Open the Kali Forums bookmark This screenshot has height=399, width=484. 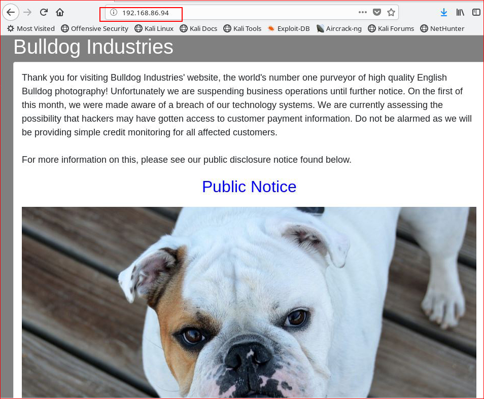point(391,29)
